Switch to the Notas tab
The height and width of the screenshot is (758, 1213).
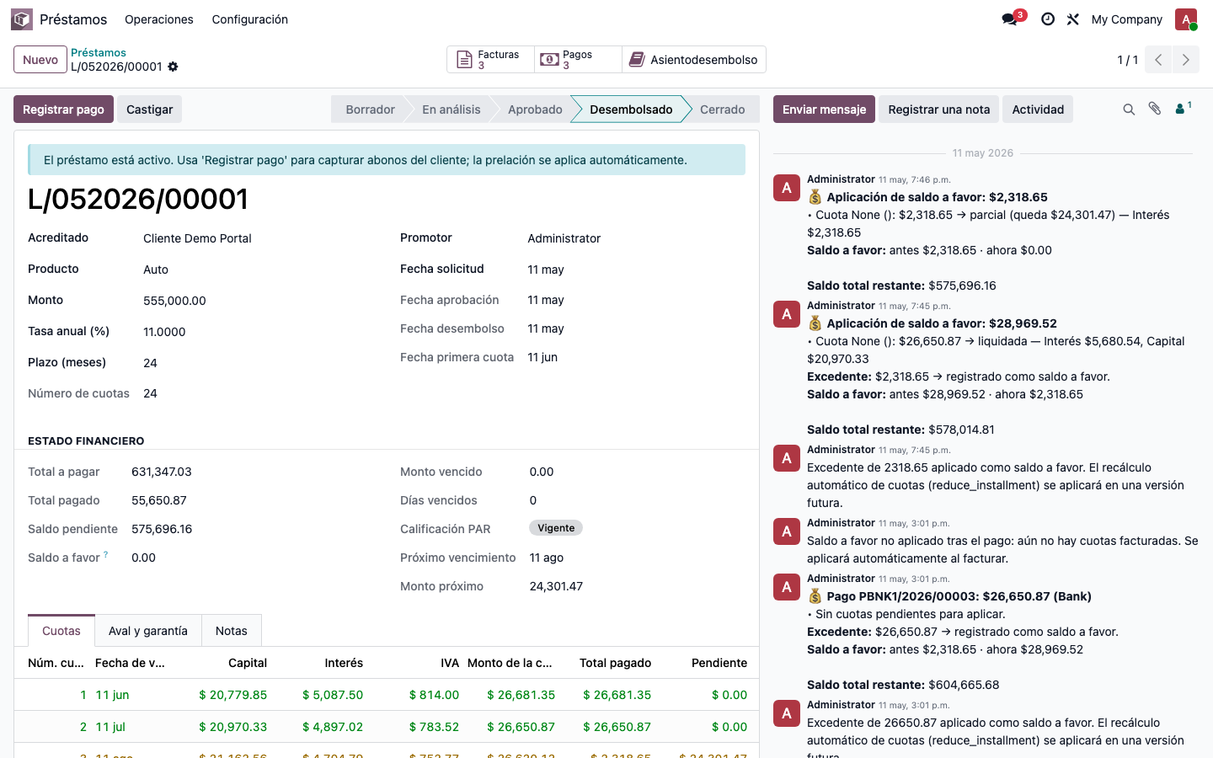coord(232,631)
